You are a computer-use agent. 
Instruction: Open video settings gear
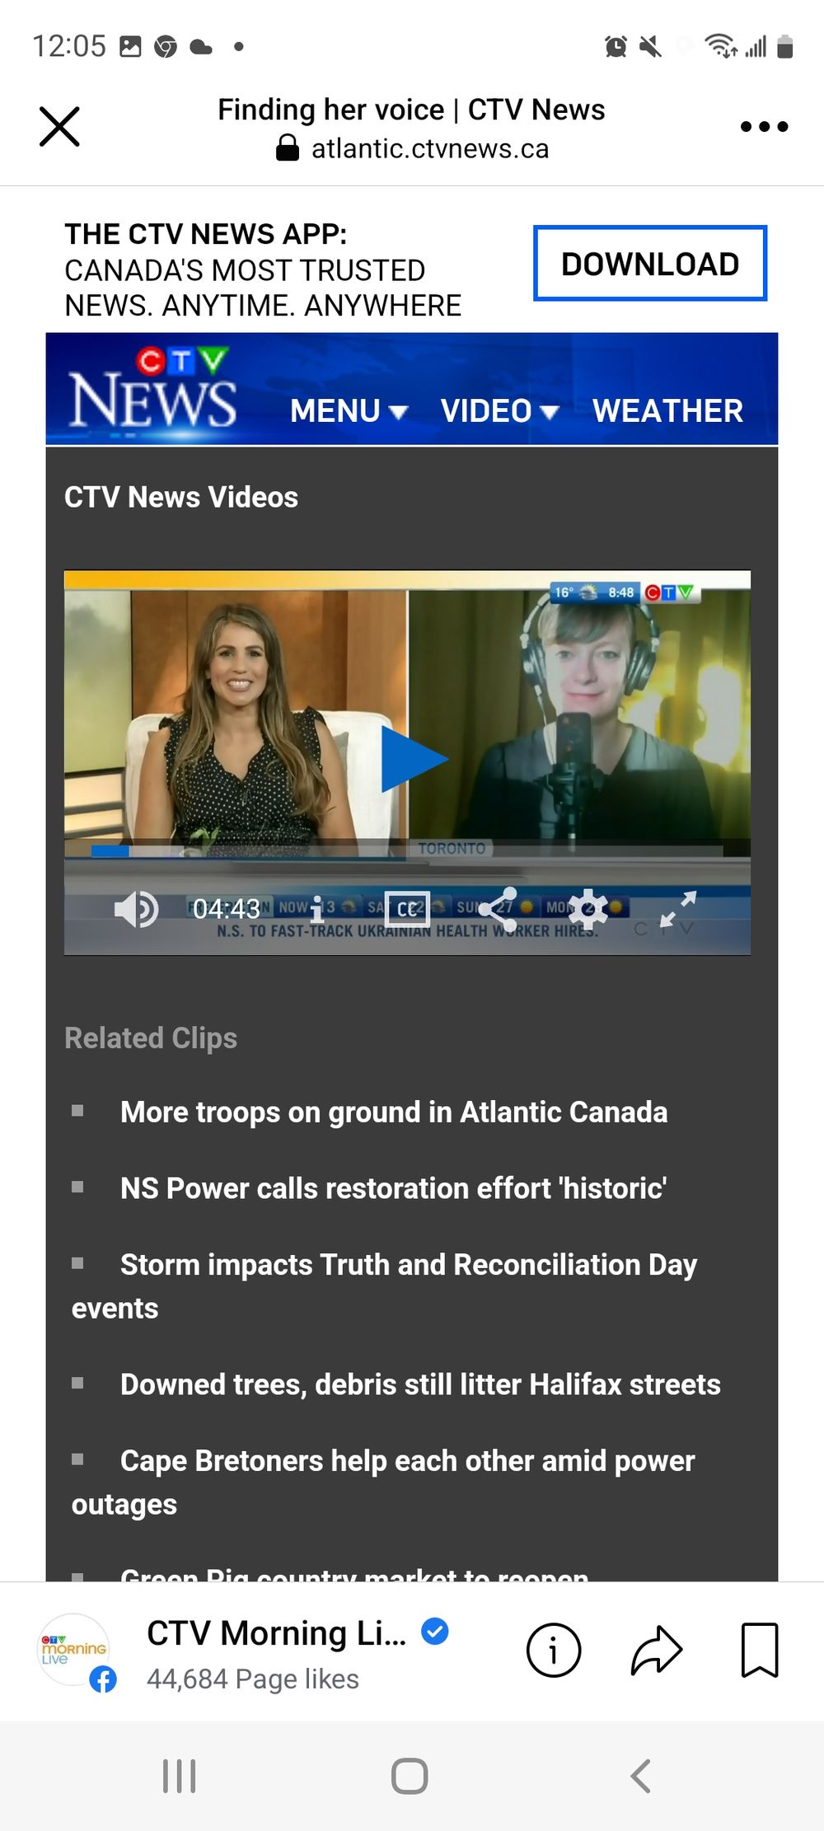point(588,910)
